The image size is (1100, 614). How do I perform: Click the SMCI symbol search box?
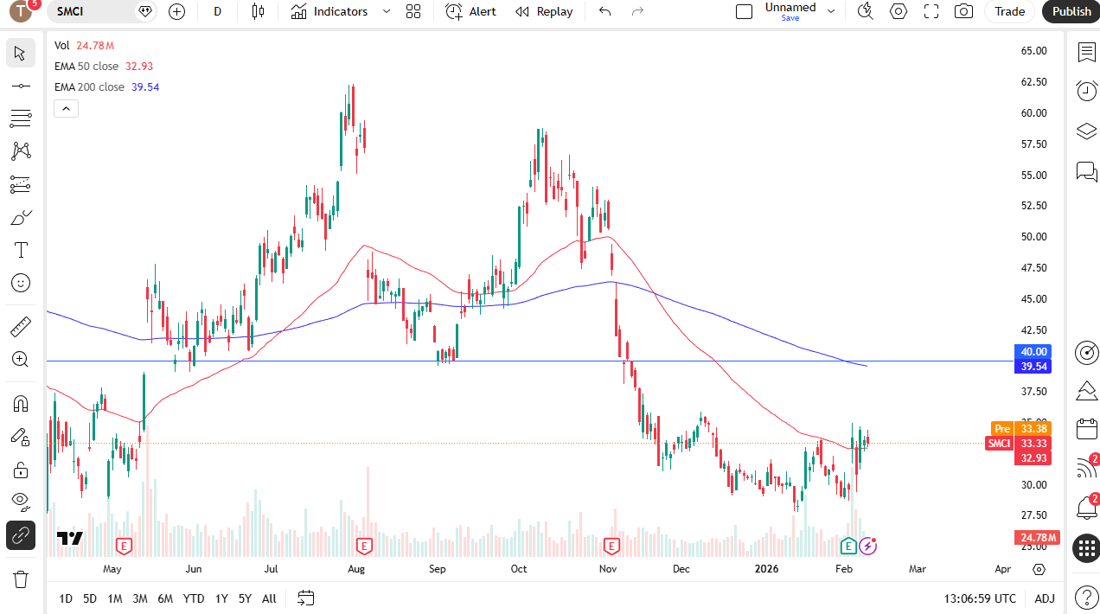102,11
